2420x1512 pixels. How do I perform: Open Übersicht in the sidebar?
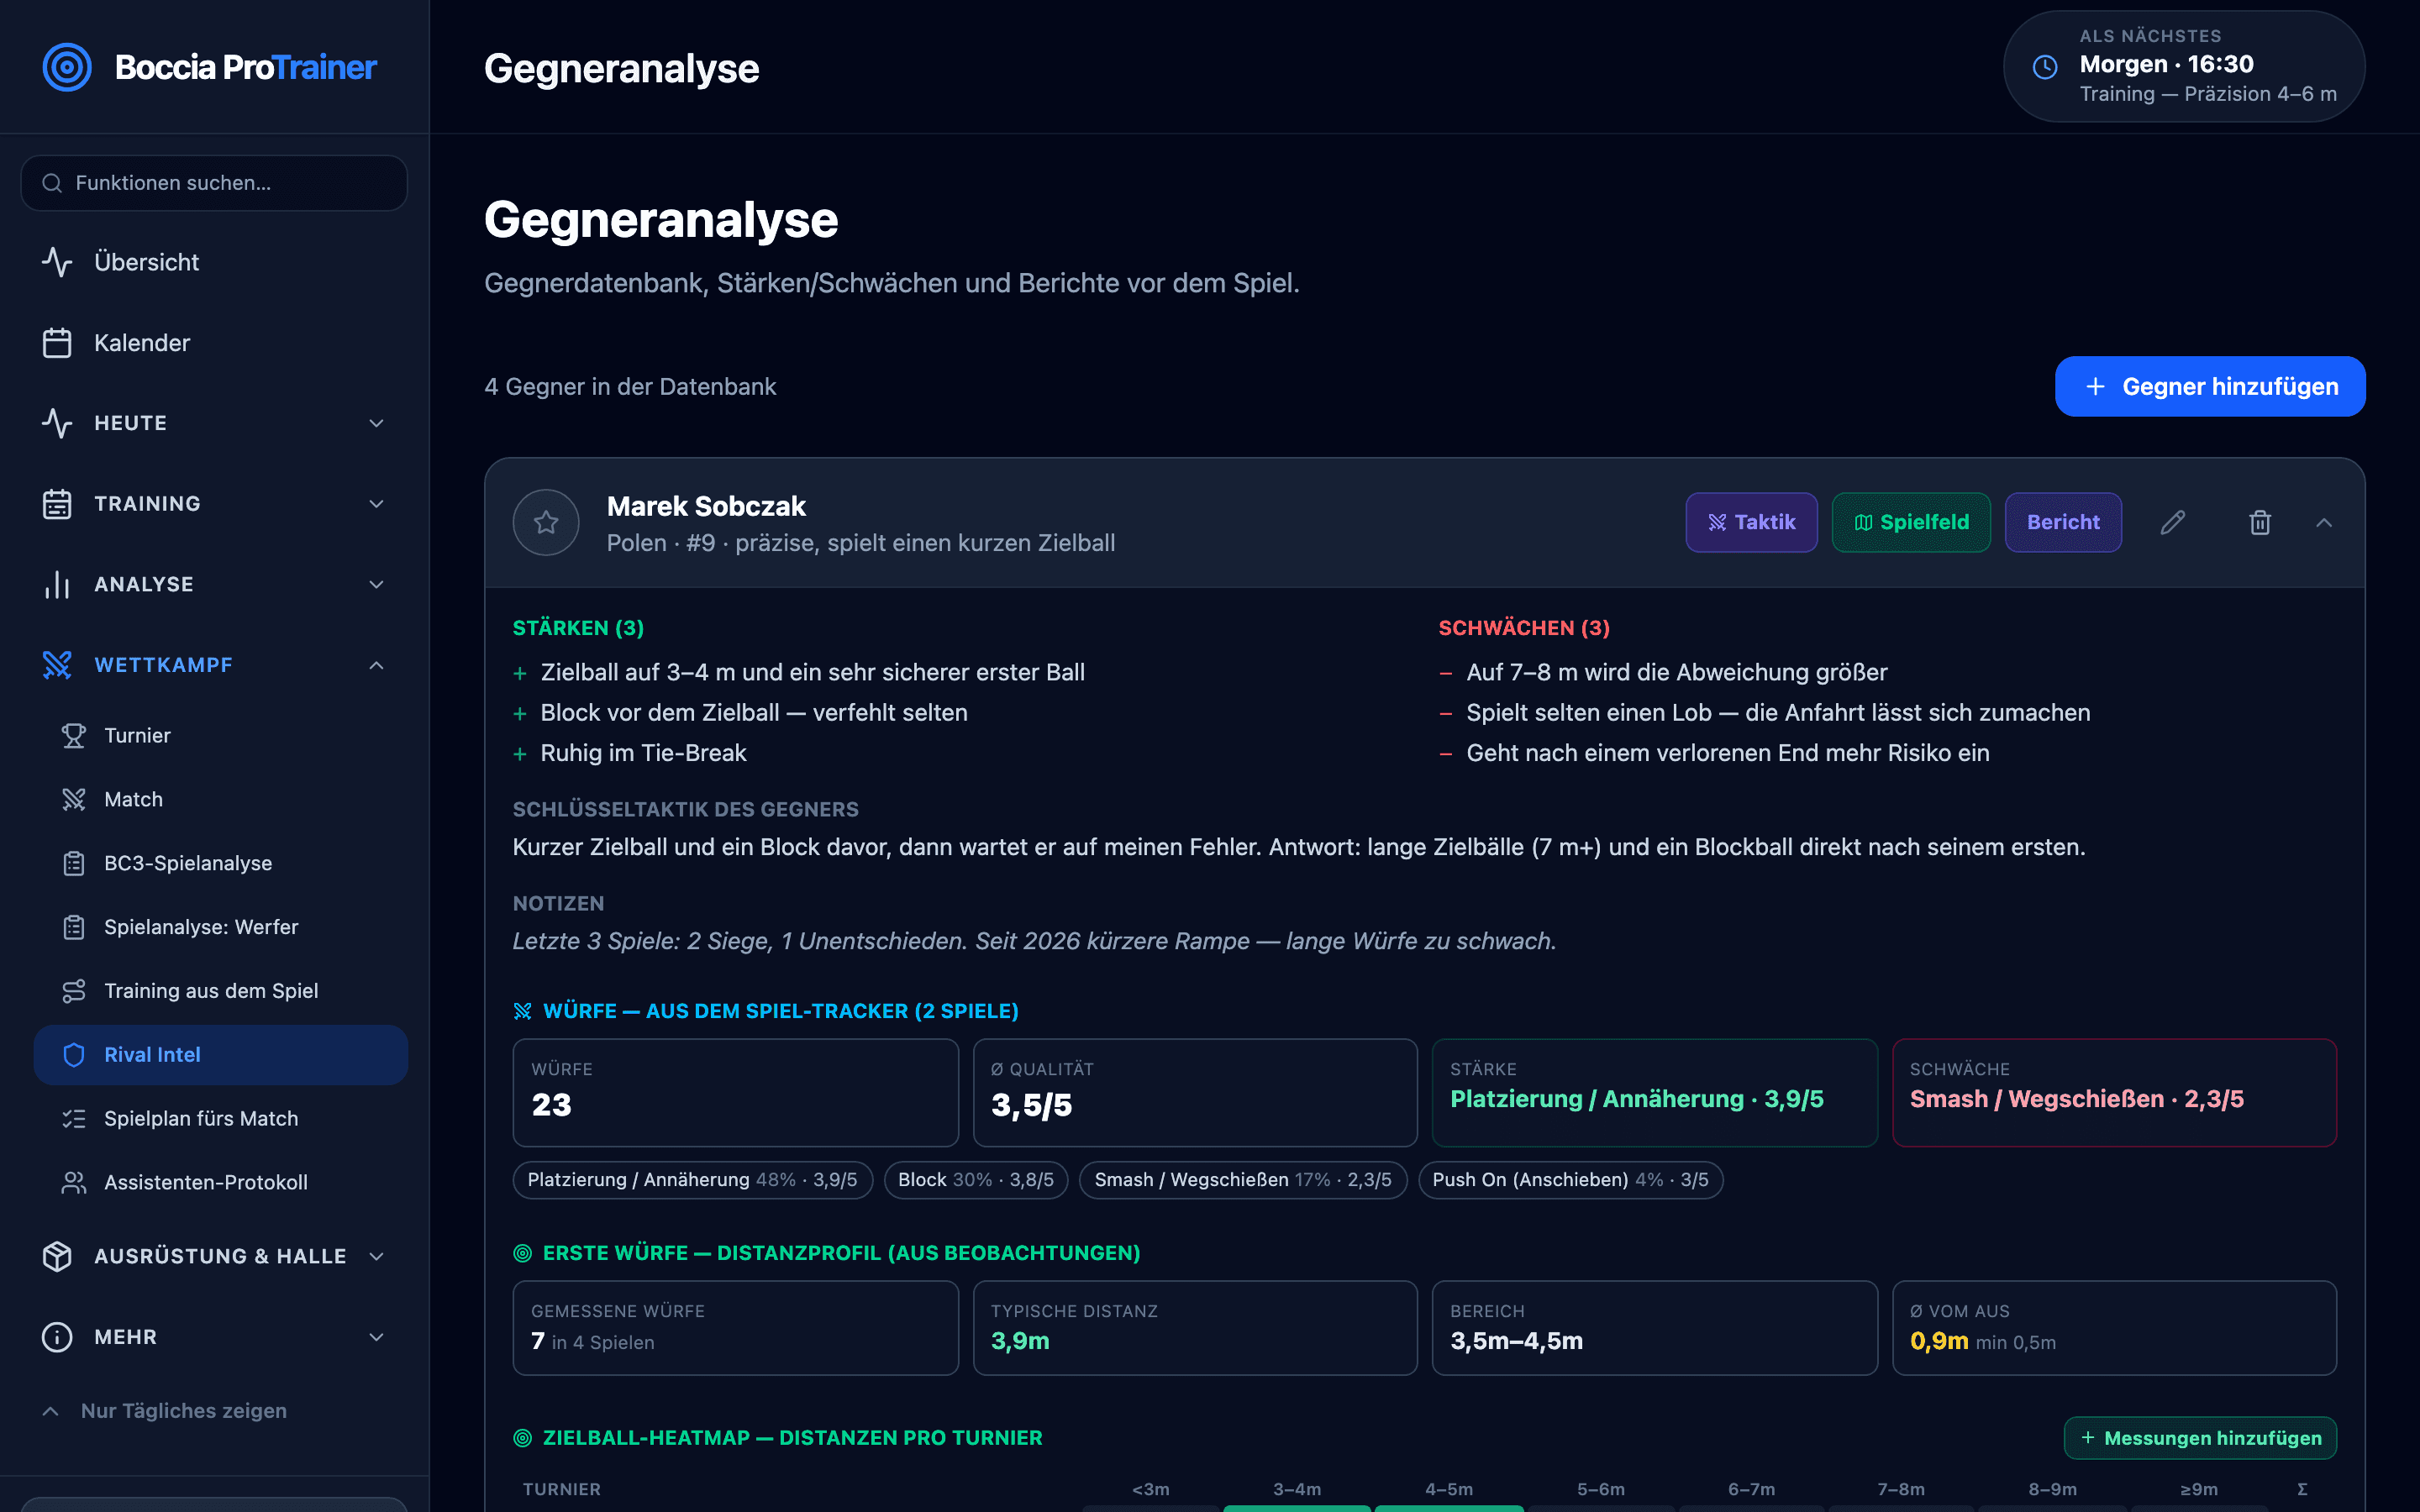(x=214, y=262)
